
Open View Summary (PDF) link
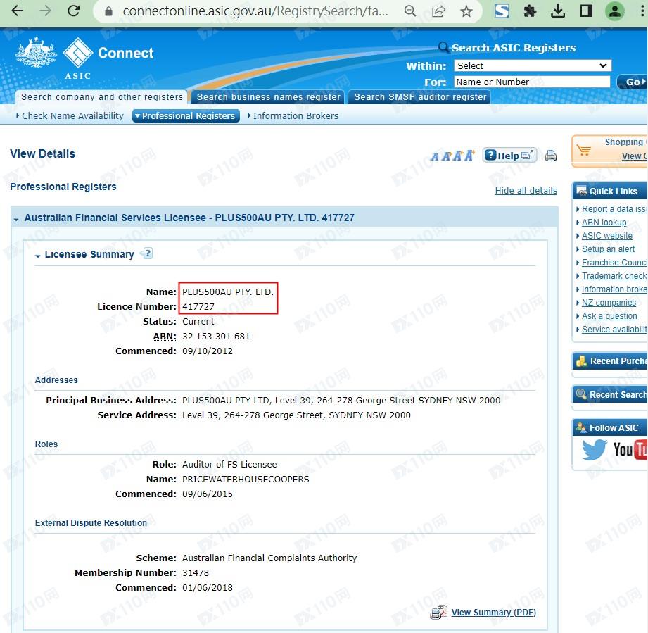click(493, 612)
